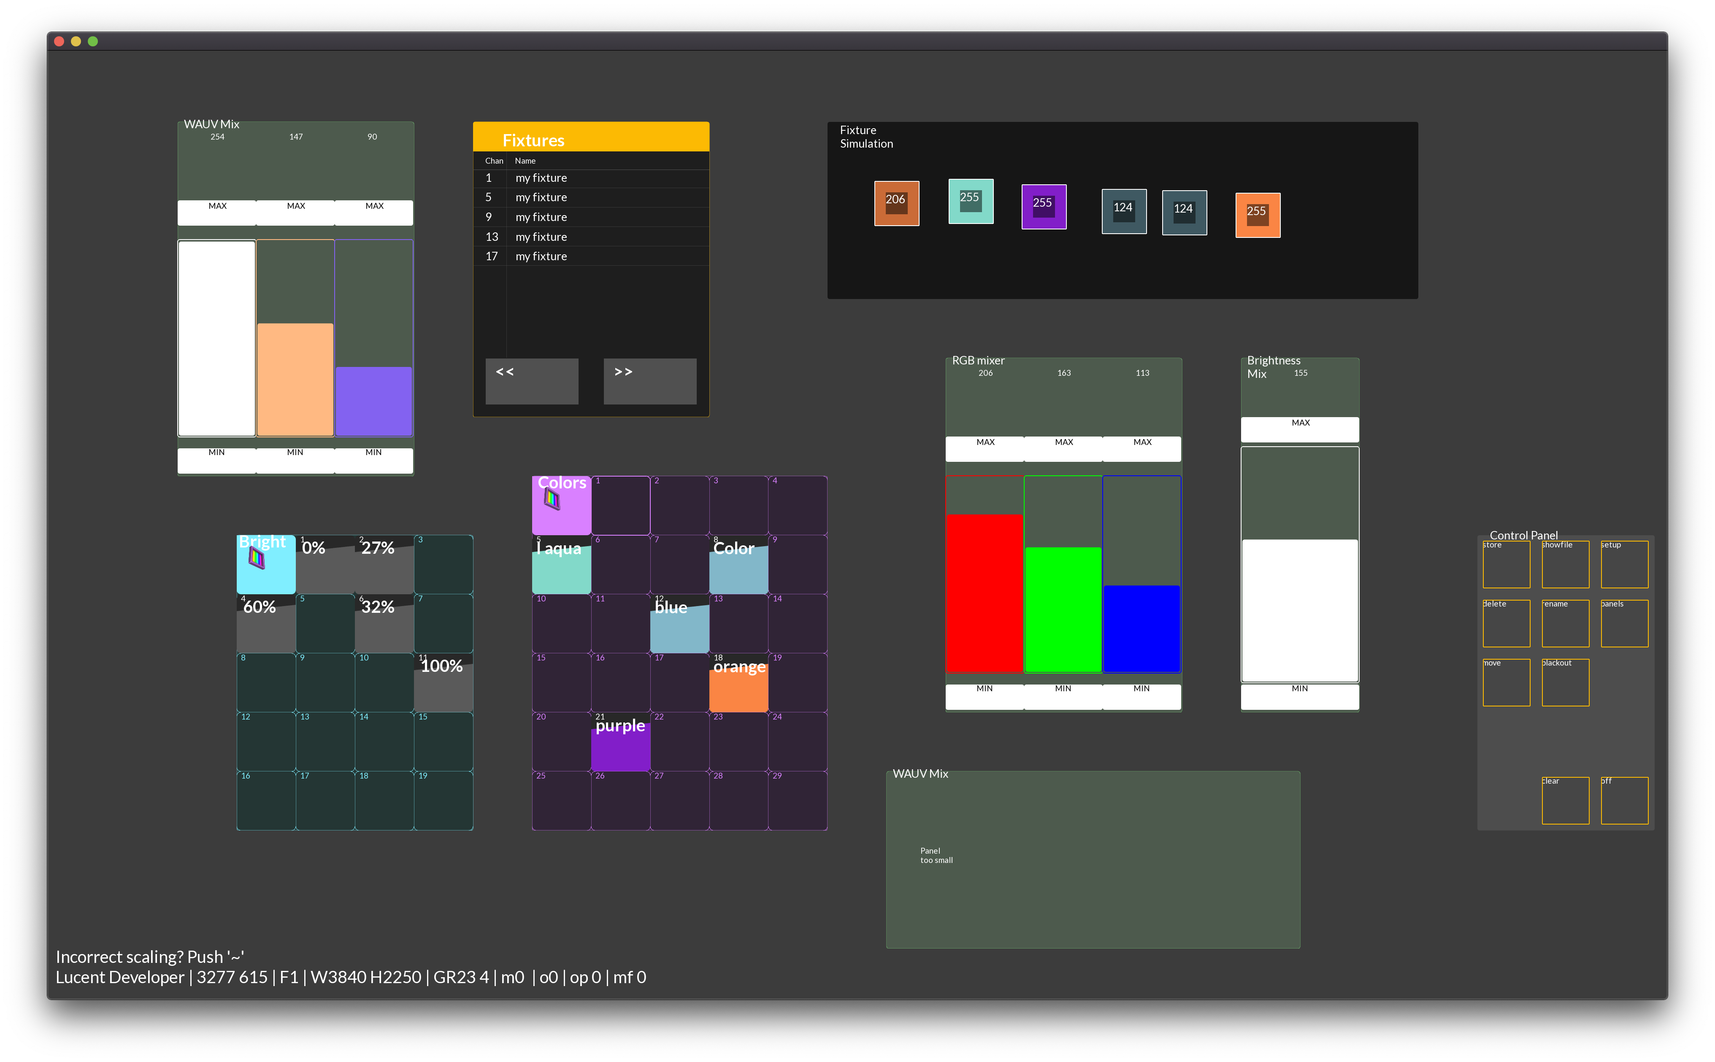Select the aqua fixture showing 255

pos(970,202)
